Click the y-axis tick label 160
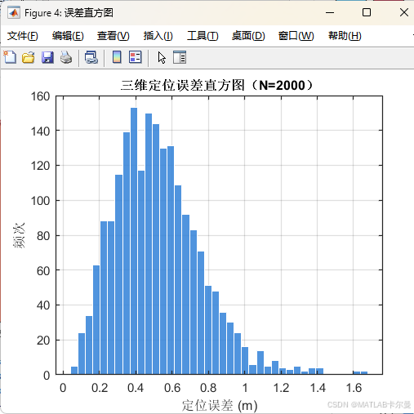This screenshot has width=414, height=414. (40, 96)
